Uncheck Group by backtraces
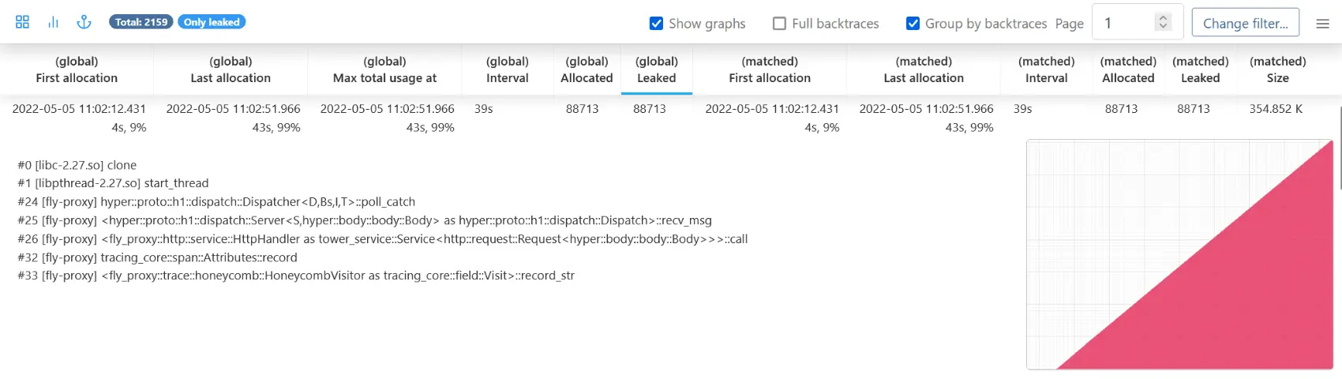The image size is (1342, 379). pyautogui.click(x=913, y=24)
